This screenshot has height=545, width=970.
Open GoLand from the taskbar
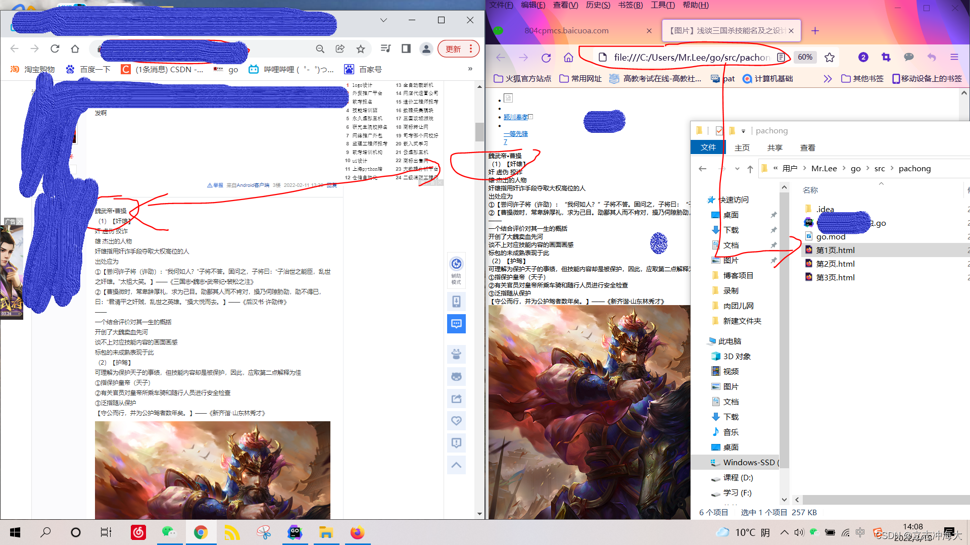coord(295,532)
